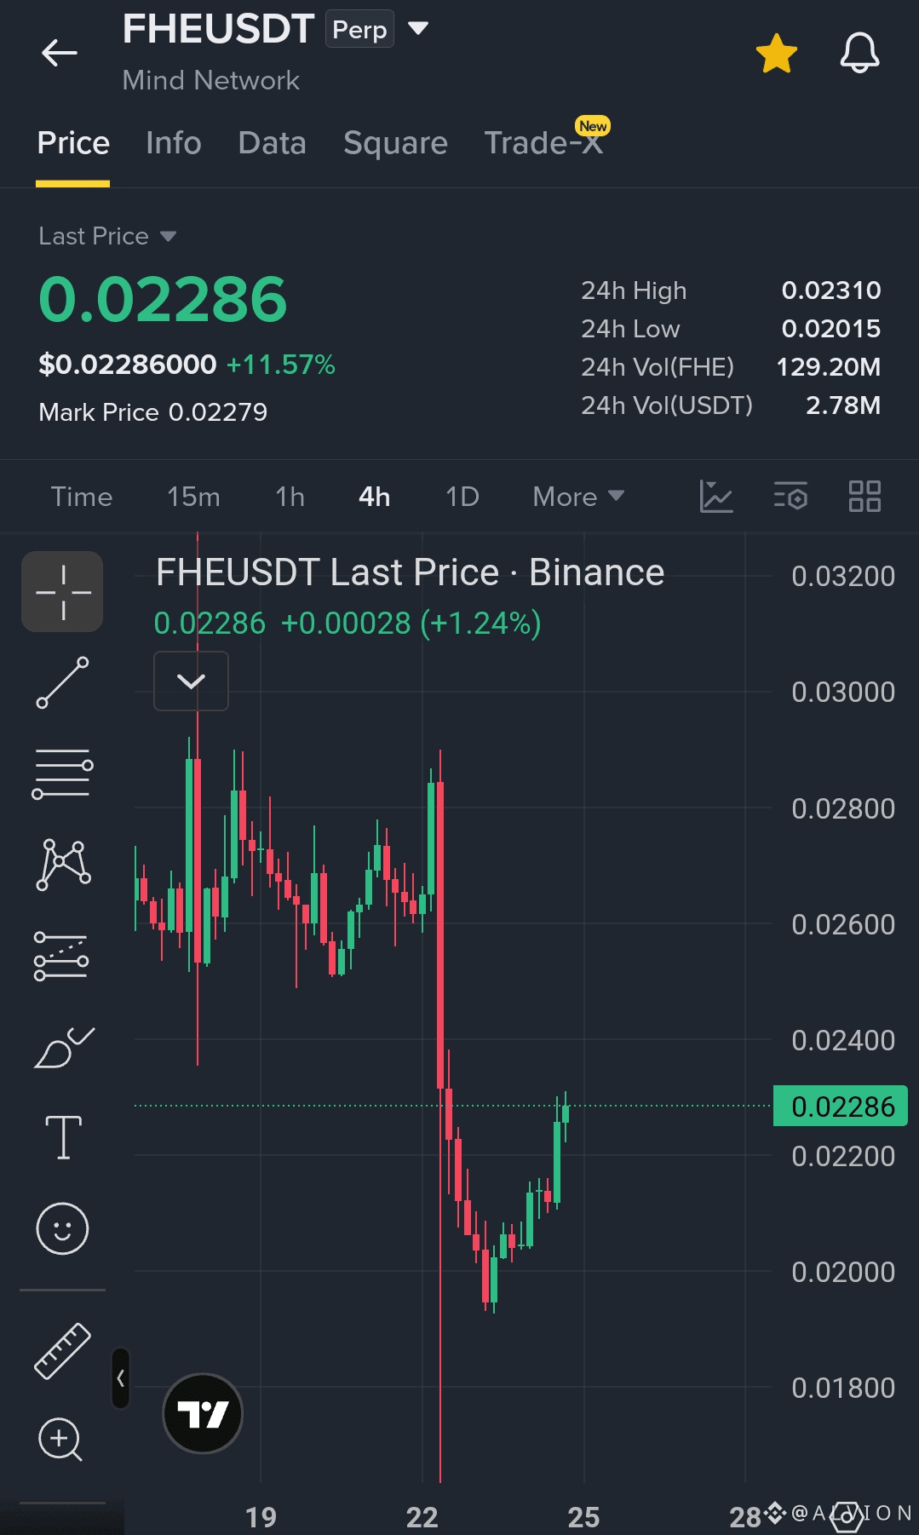Image resolution: width=919 pixels, height=1535 pixels.
Task: Open the More intervals dropdown
Action: click(578, 497)
